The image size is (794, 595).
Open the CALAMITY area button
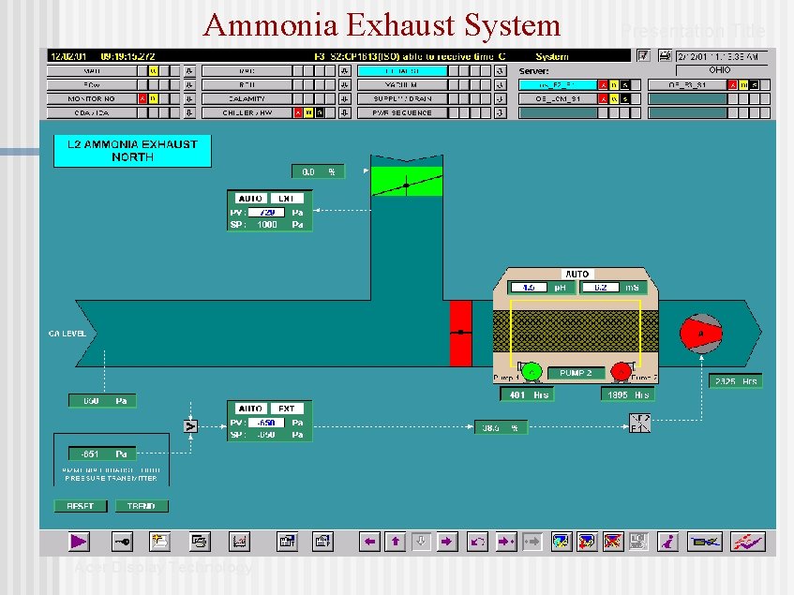point(247,98)
